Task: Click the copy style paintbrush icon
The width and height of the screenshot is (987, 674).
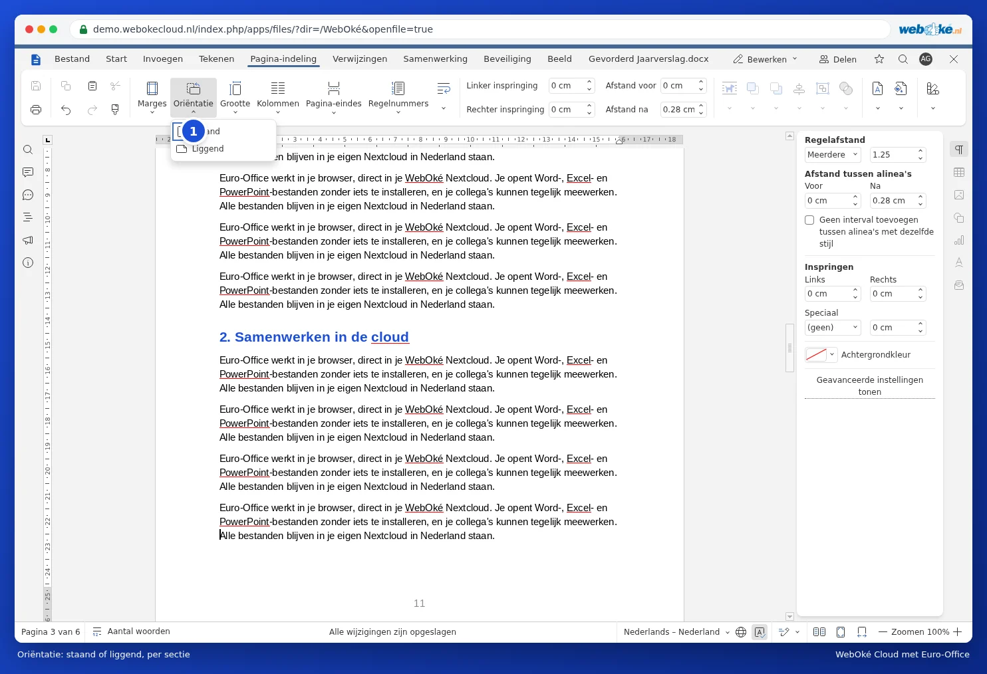Action: click(x=115, y=110)
